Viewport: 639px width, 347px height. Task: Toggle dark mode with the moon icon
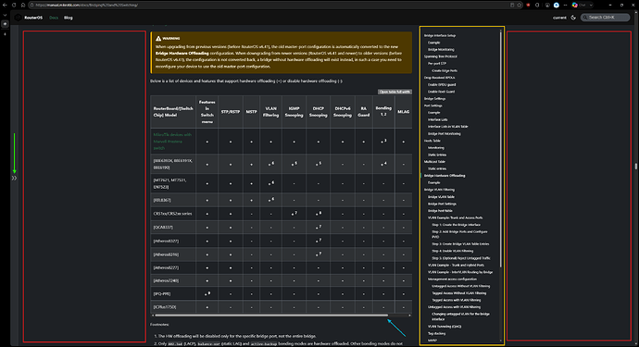(573, 18)
